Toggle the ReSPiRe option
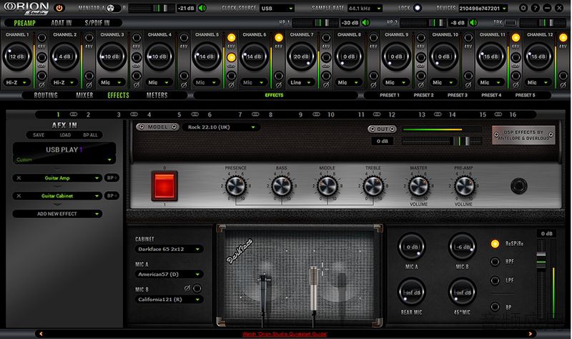 [495, 244]
